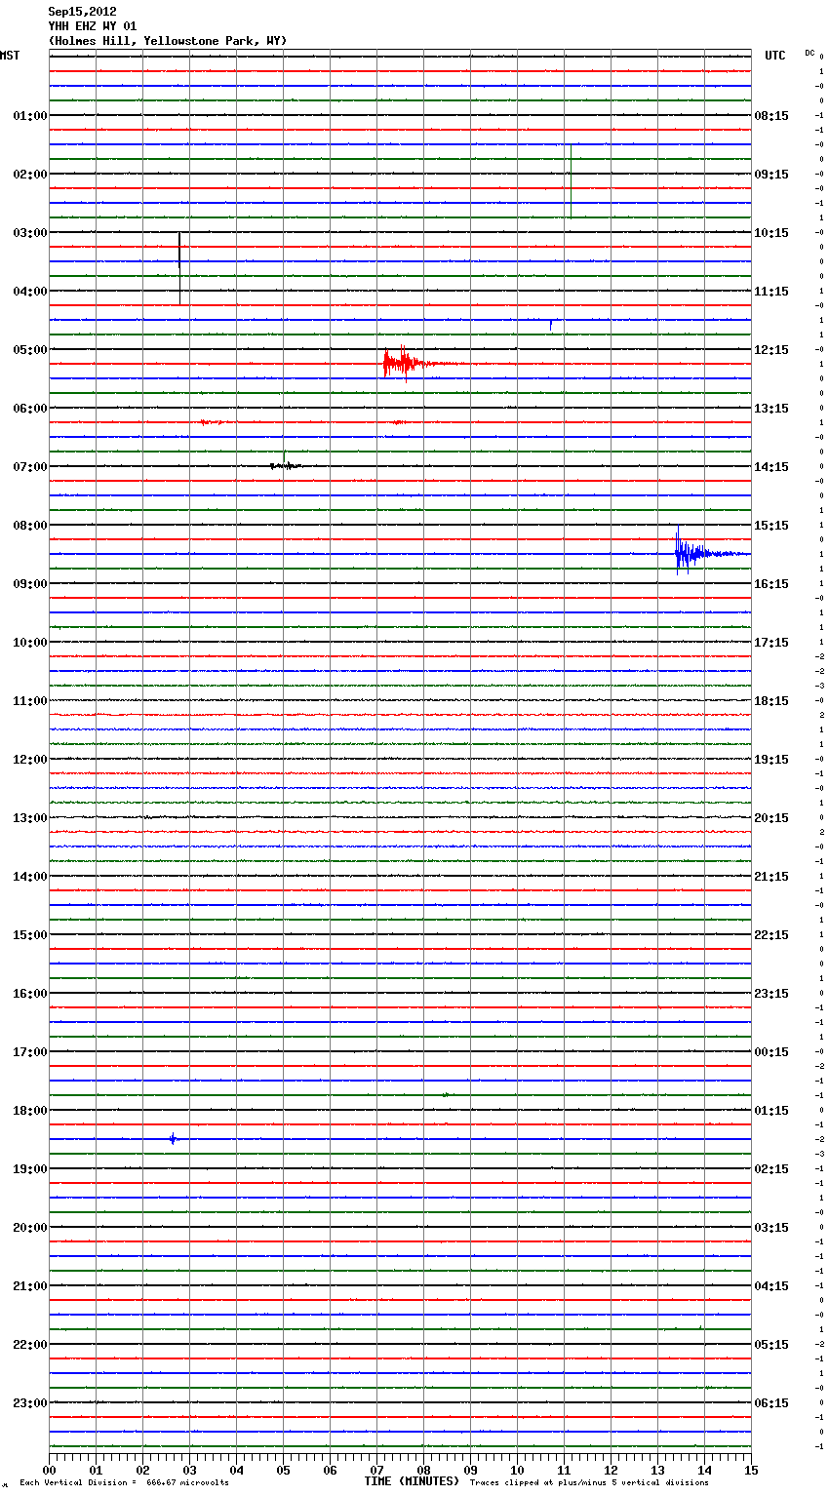Screen dimensions: 829x1496
Task: Select the 03:00 MST row label
Action: click(30, 233)
